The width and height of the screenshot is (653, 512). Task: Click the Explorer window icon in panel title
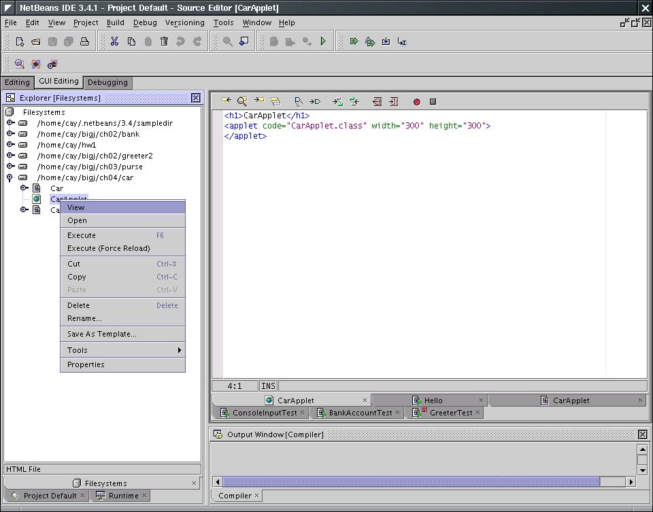click(10, 98)
